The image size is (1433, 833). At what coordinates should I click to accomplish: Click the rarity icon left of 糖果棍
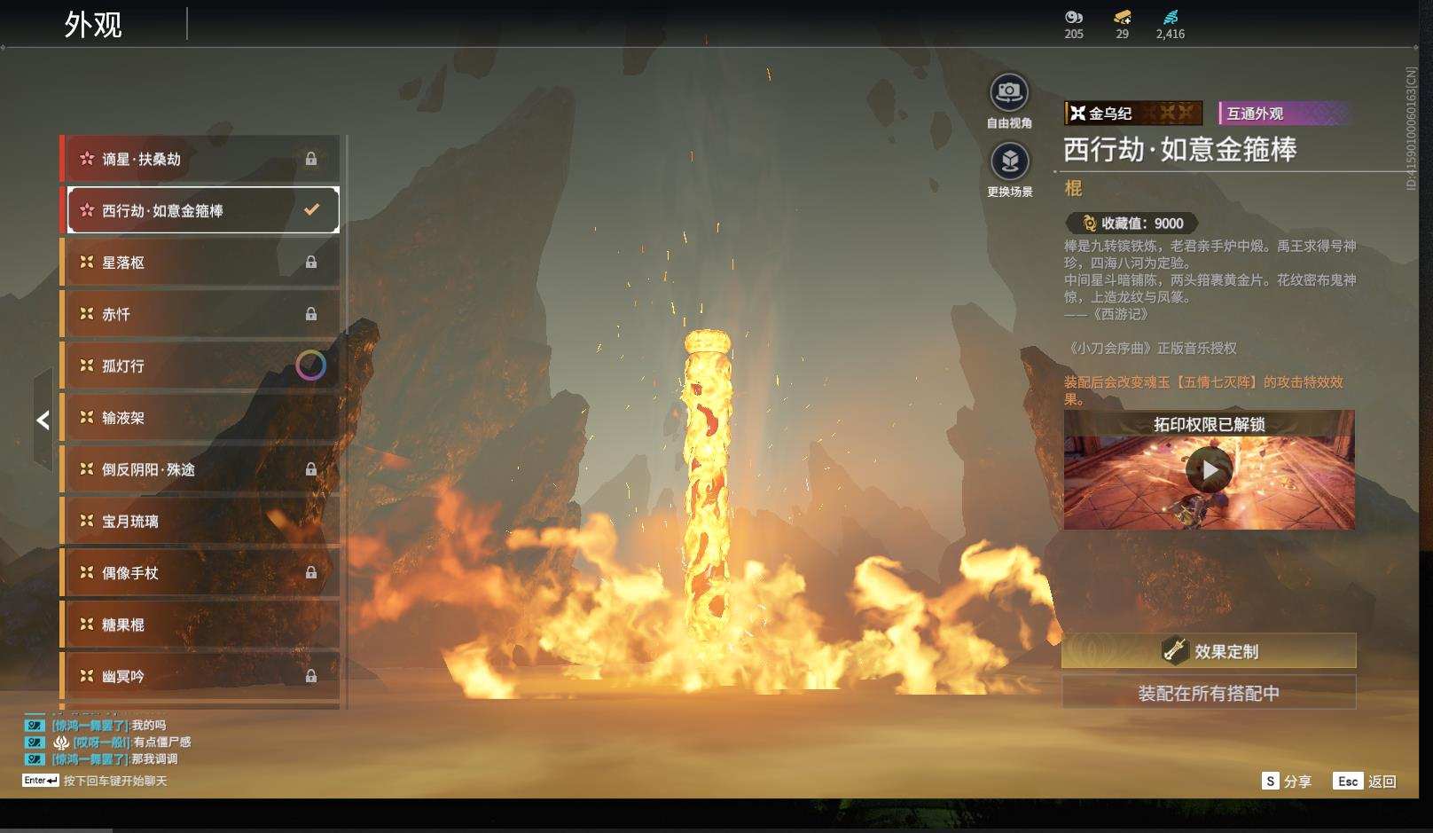click(87, 624)
